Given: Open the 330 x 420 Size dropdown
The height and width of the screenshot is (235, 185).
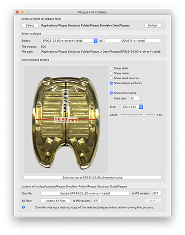Looking at the screenshot, I should pos(132,107).
